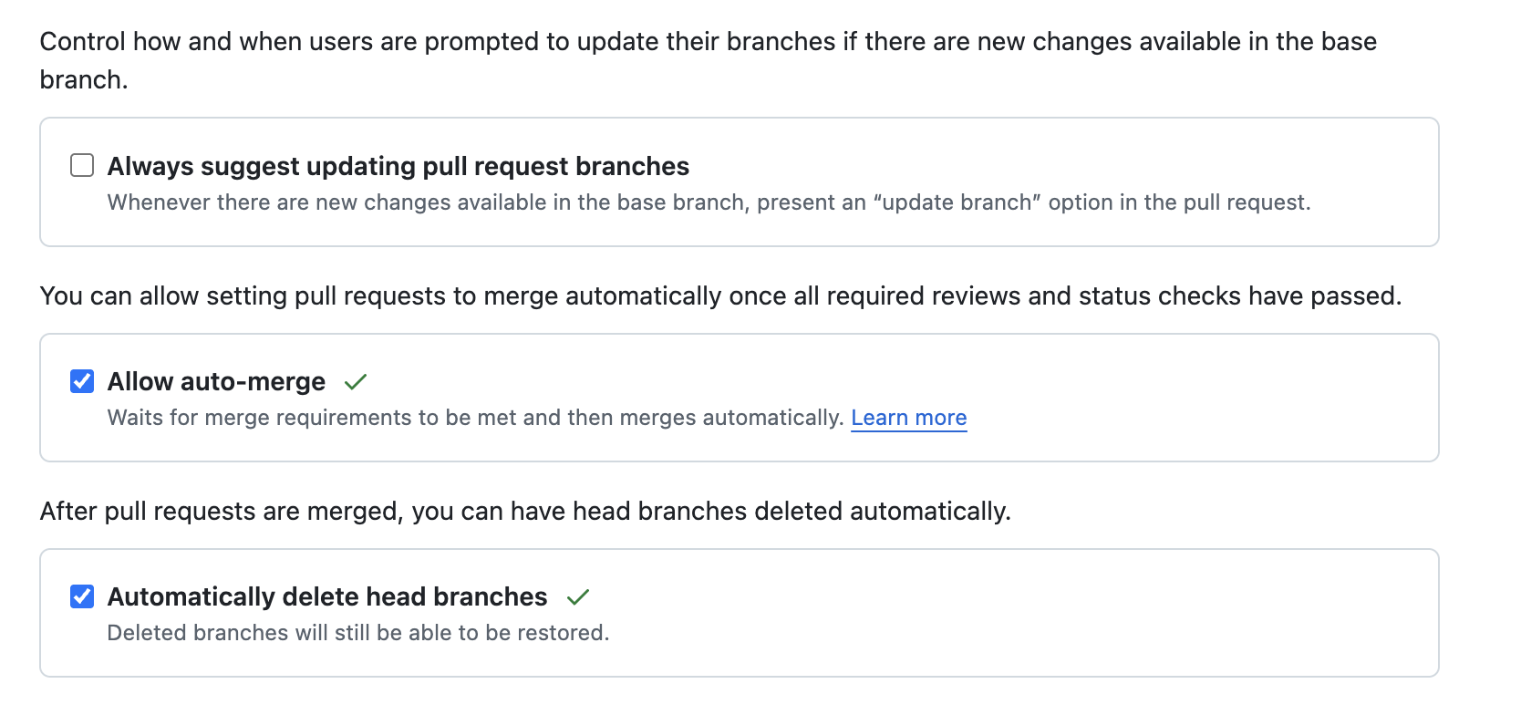Screen dimensions: 1521x715
Task: Click green checkmark after Automatically delete head branches
Action: [x=578, y=597]
